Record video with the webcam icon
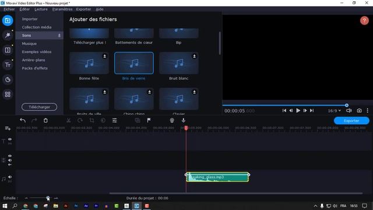 click(x=172, y=121)
